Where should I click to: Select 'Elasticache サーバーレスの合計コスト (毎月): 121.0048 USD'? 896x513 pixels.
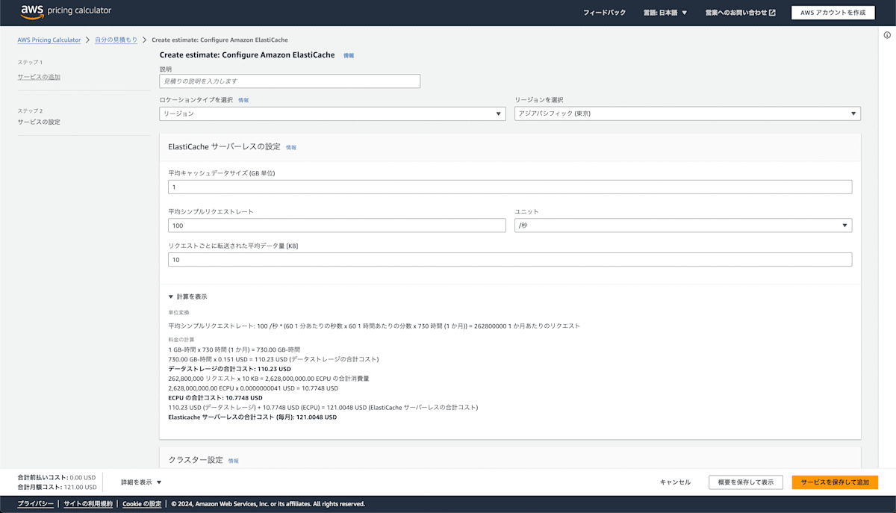[252, 417]
